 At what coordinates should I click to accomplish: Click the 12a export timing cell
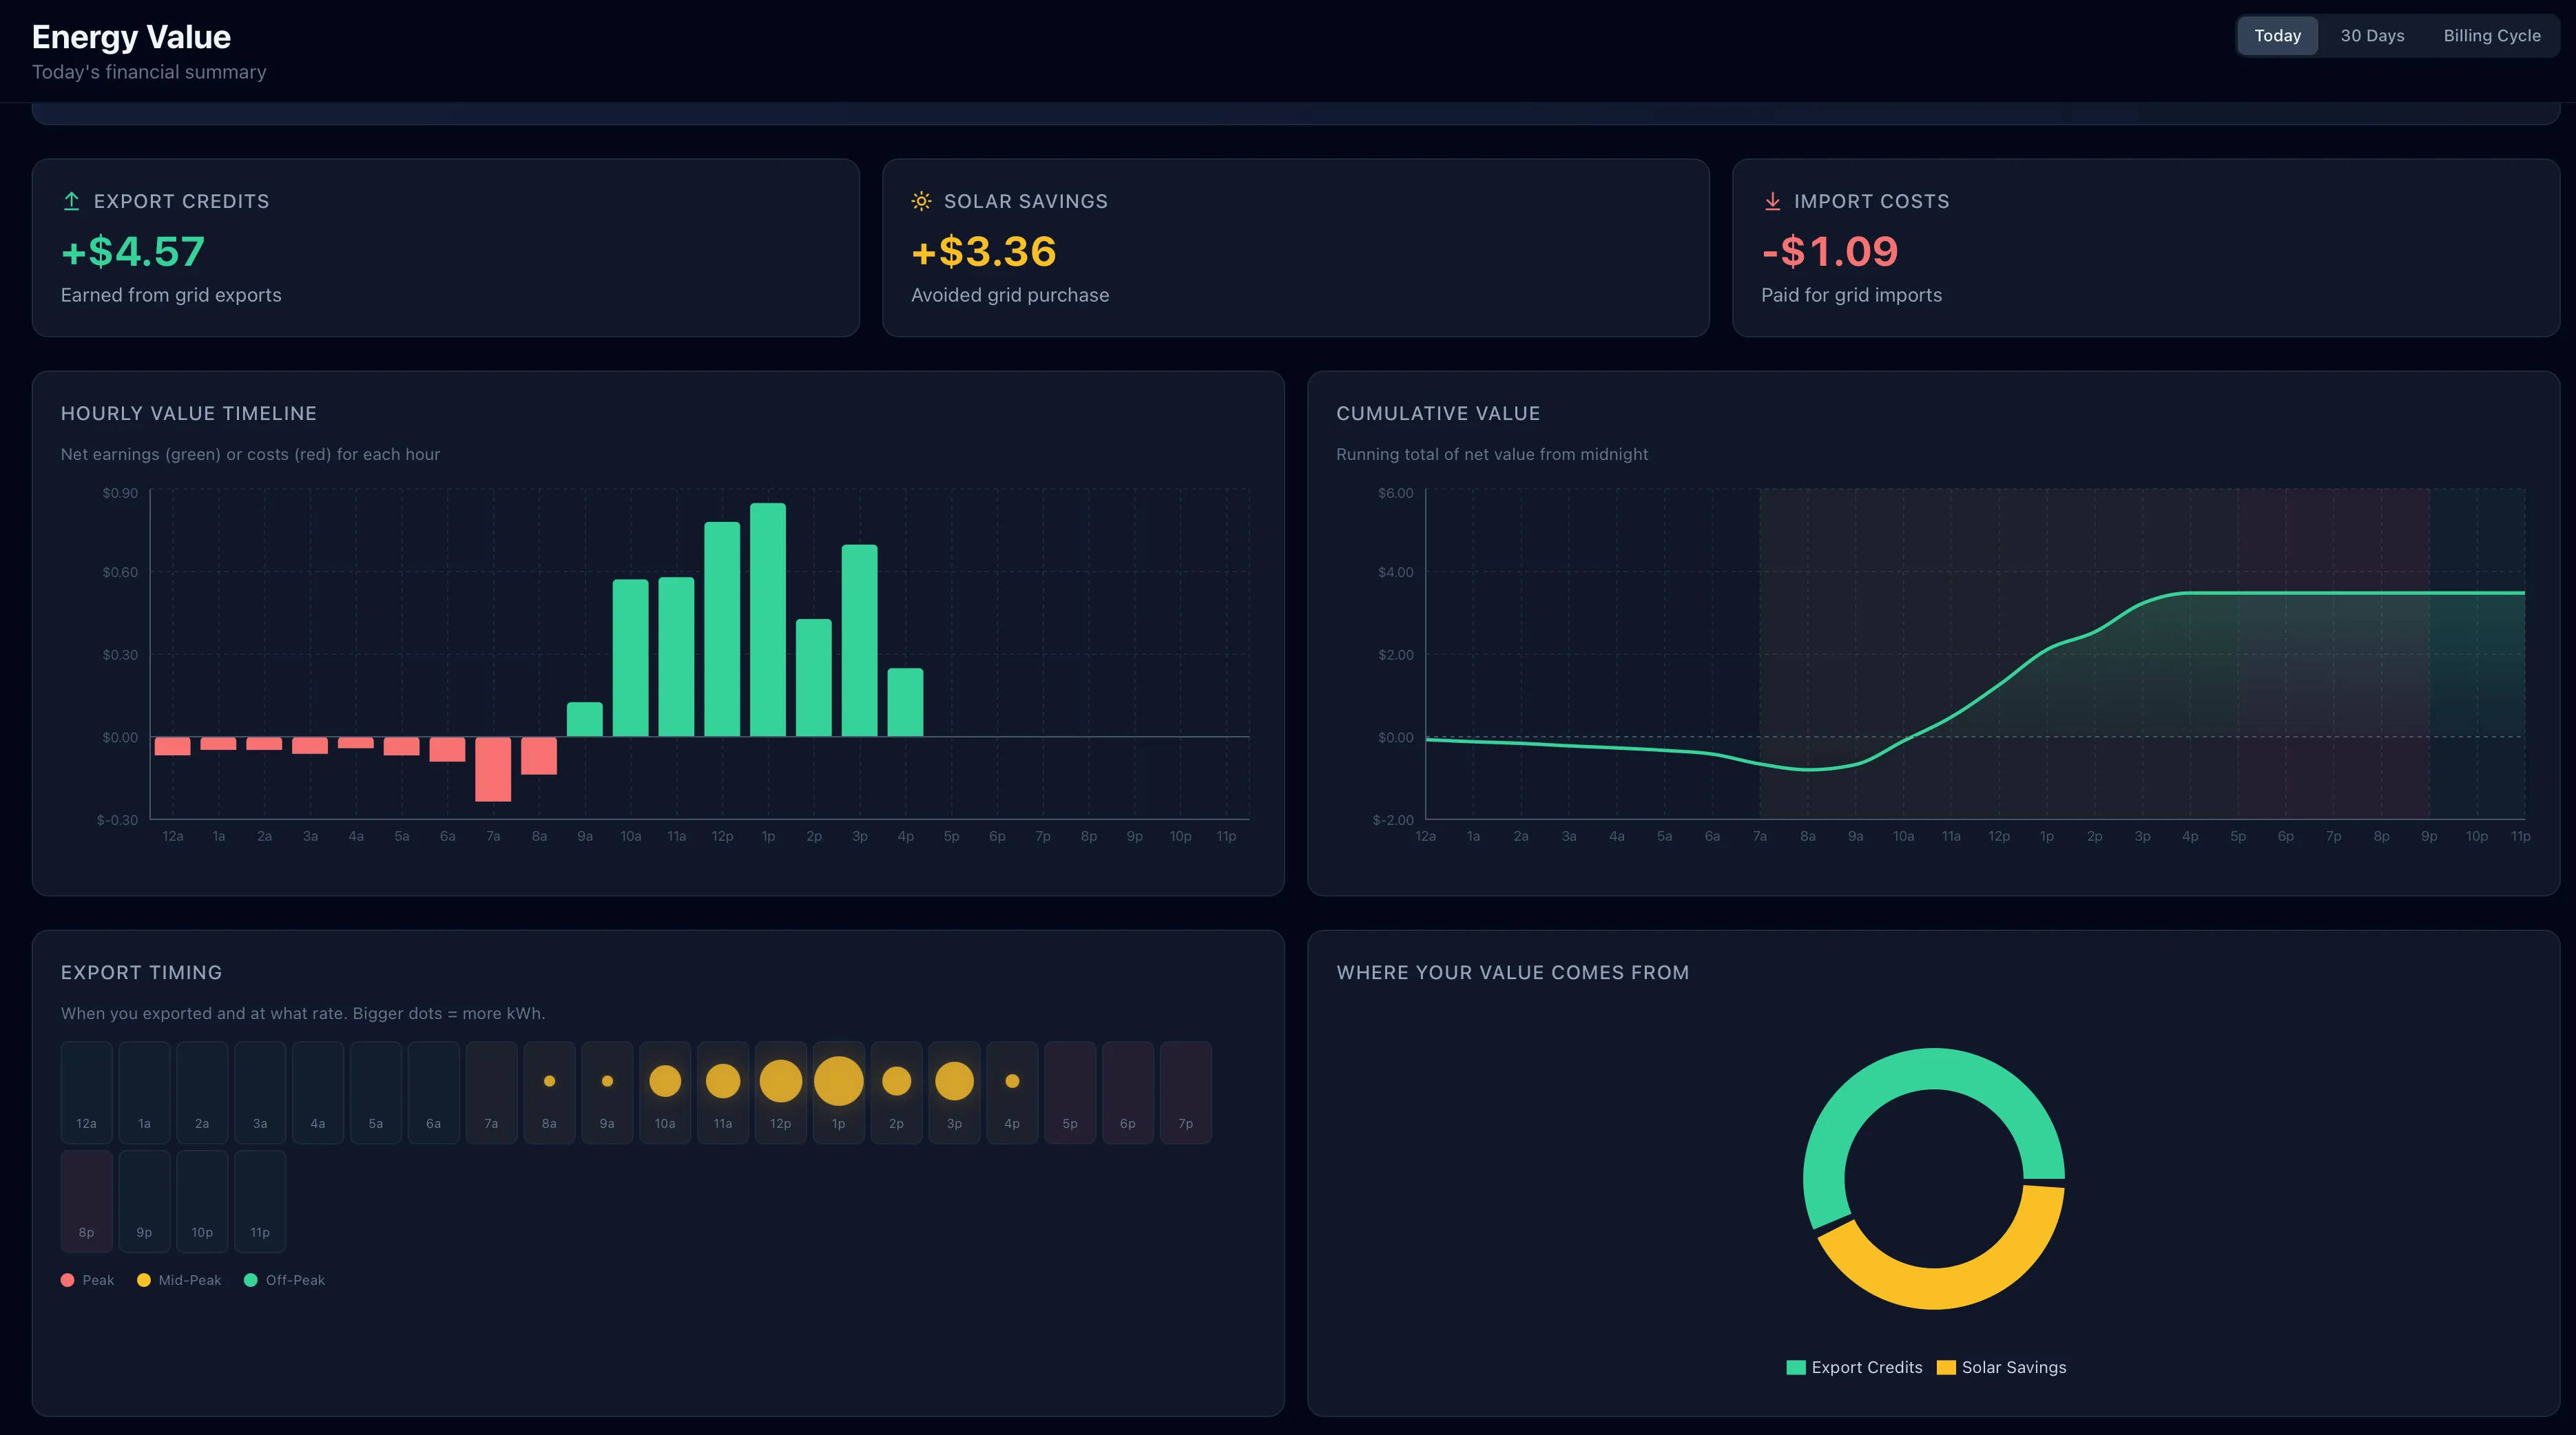tap(86, 1092)
